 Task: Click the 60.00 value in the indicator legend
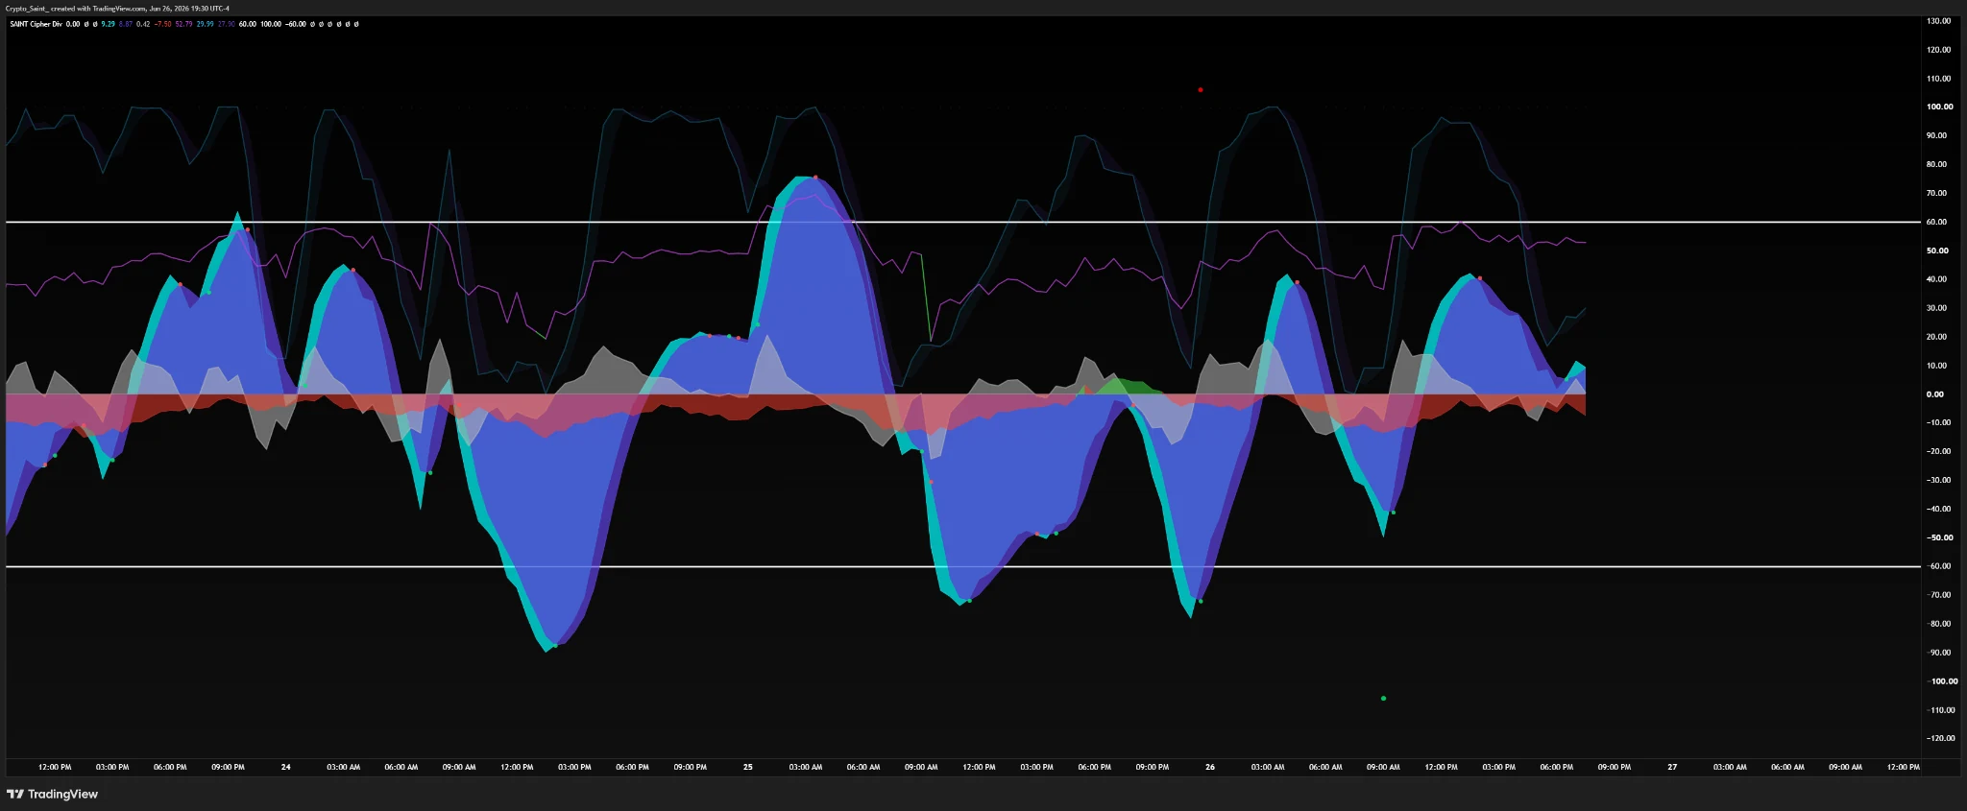click(x=247, y=24)
